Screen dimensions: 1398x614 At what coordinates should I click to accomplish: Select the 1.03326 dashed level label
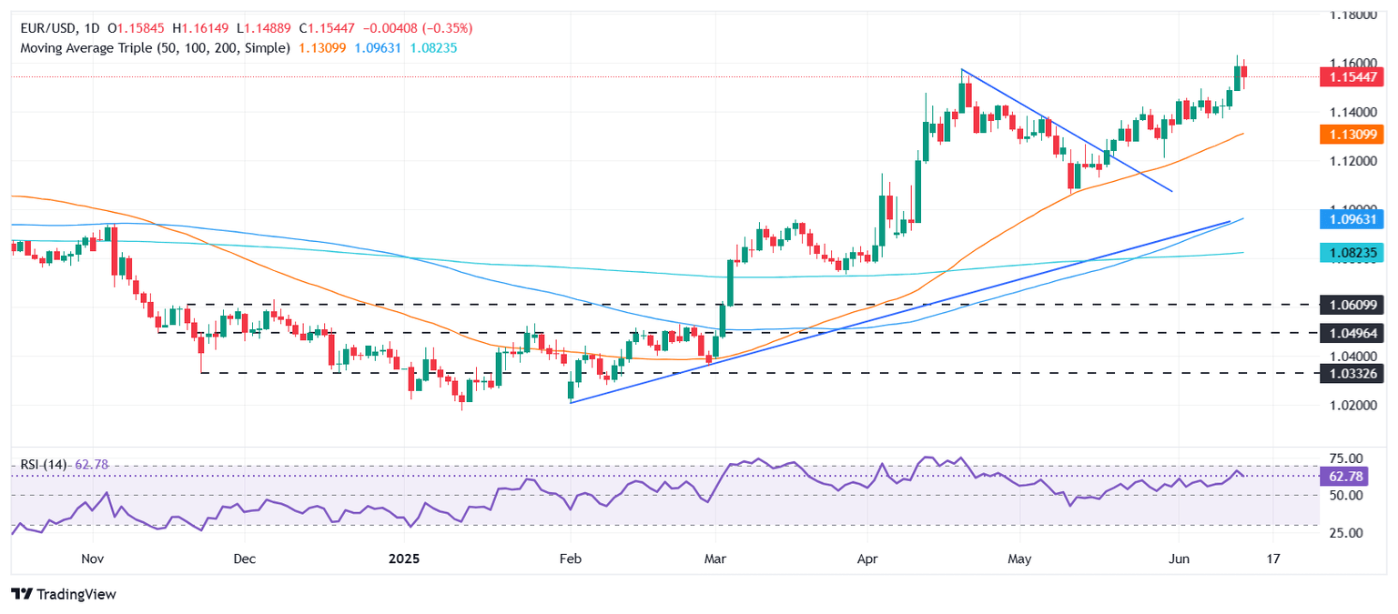click(x=1351, y=373)
